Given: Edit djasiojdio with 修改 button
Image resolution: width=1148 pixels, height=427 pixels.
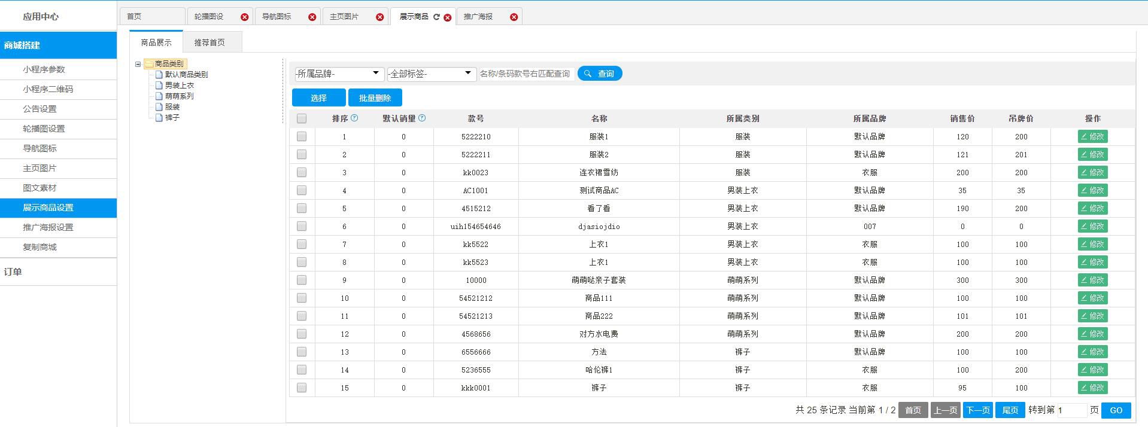Looking at the screenshot, I should point(1092,226).
